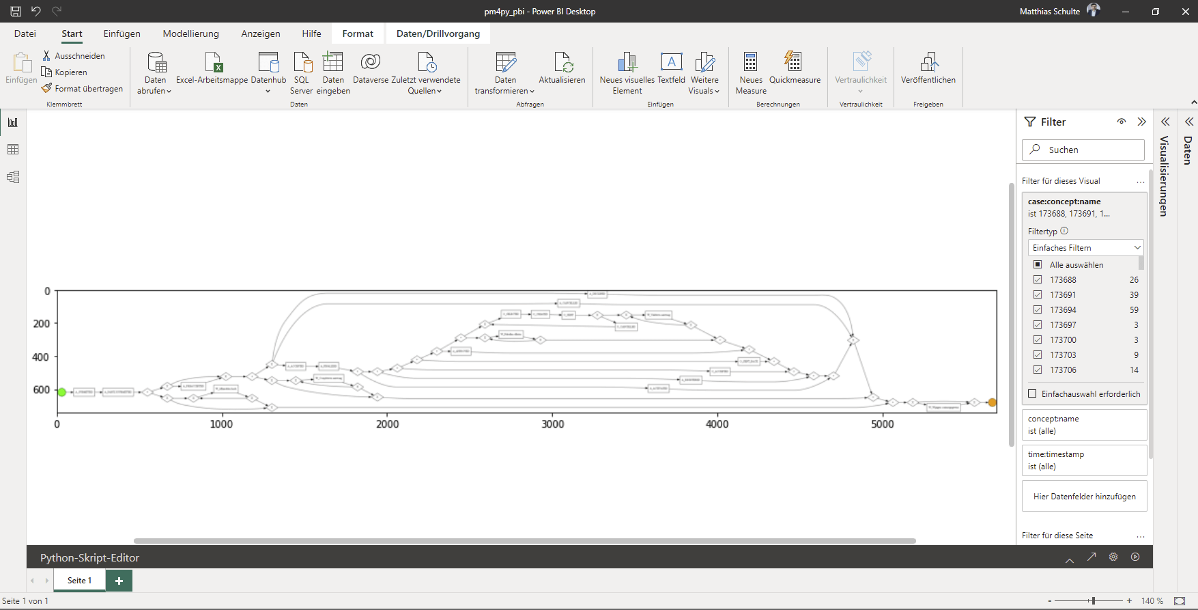Open the Datei menu
The image size is (1198, 610).
click(x=25, y=33)
